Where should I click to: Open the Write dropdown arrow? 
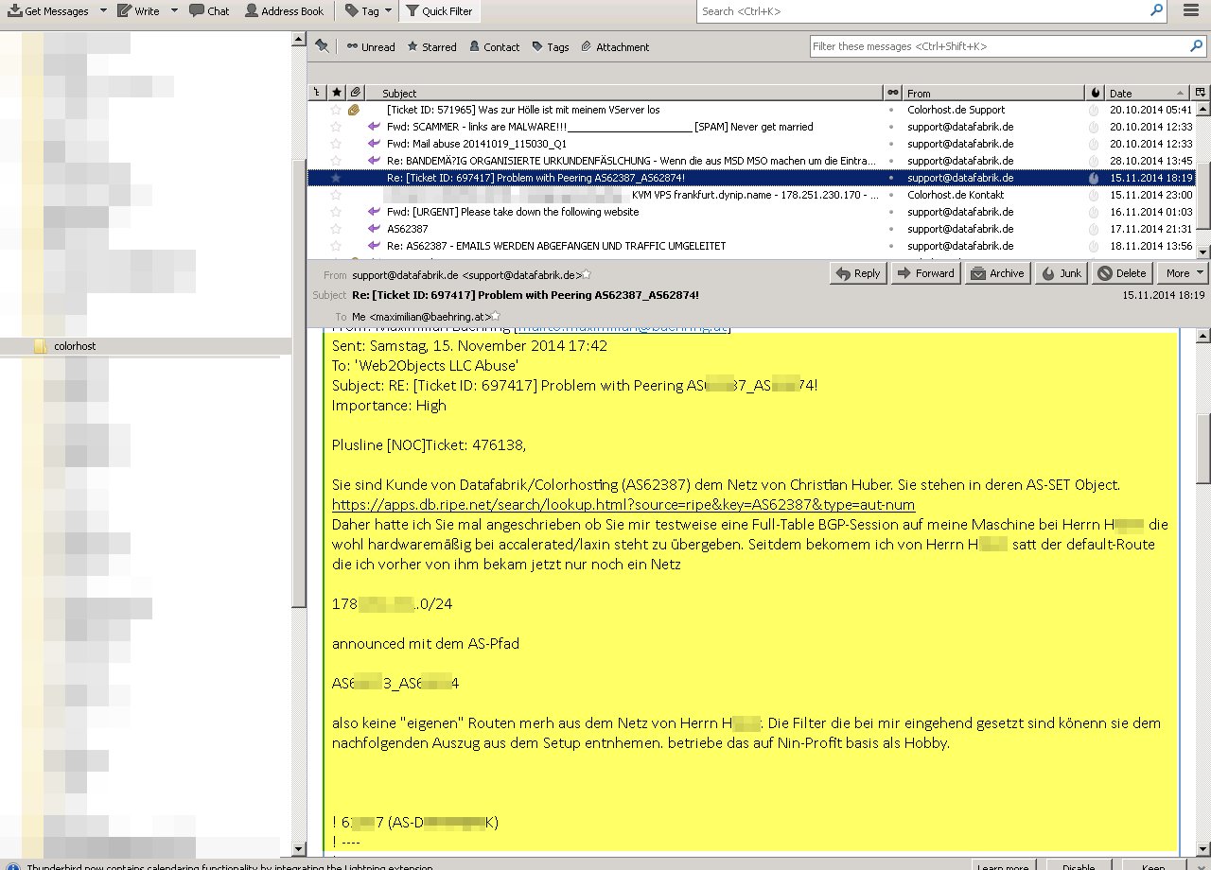[x=174, y=11]
